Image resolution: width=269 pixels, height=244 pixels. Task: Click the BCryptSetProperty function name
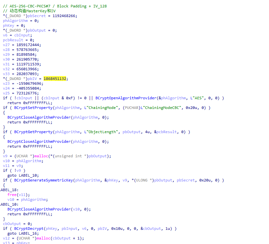click(33, 108)
